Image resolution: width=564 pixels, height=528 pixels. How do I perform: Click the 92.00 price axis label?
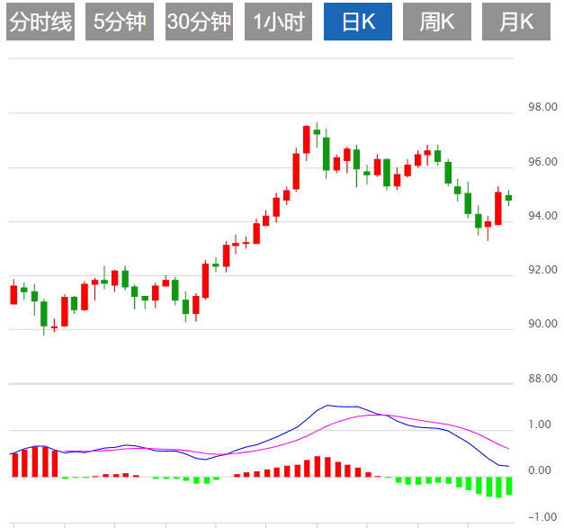pyautogui.click(x=542, y=270)
